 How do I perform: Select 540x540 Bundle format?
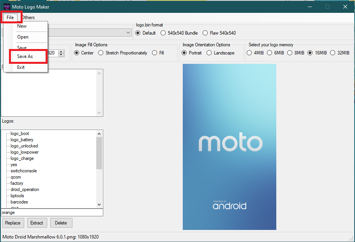(x=179, y=33)
